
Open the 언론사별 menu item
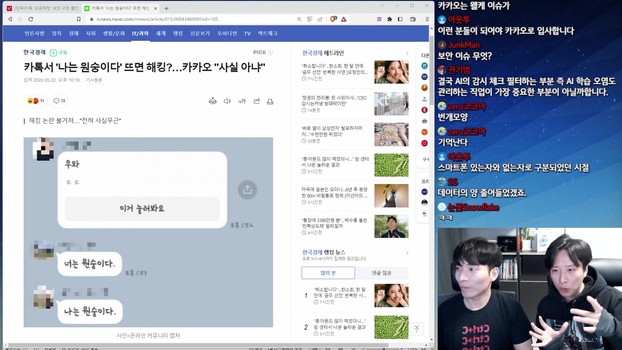click(34, 34)
